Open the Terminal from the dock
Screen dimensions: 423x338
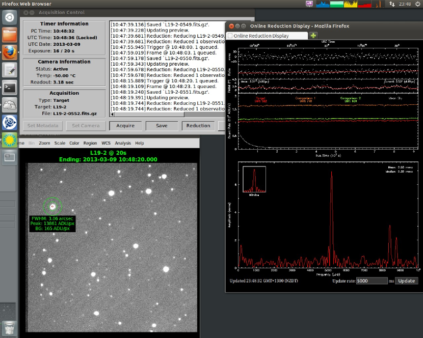[x=9, y=87]
